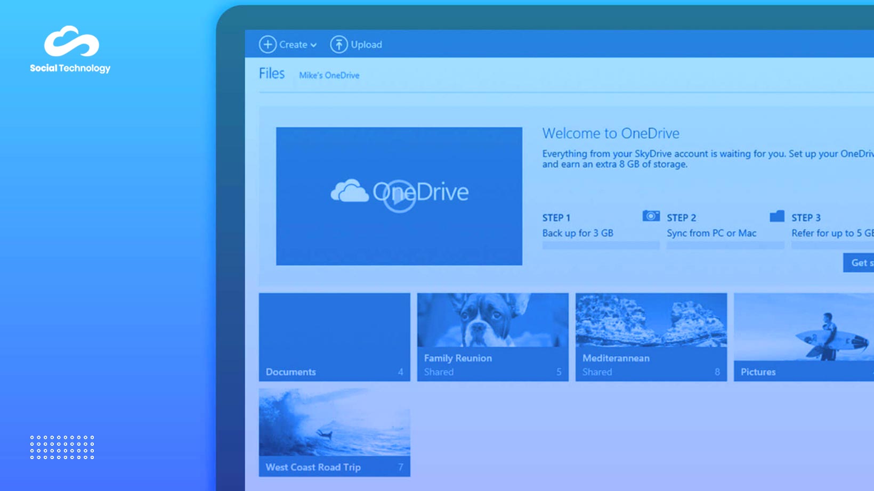
Task: Click the Step 1 camera icon
Action: (651, 216)
